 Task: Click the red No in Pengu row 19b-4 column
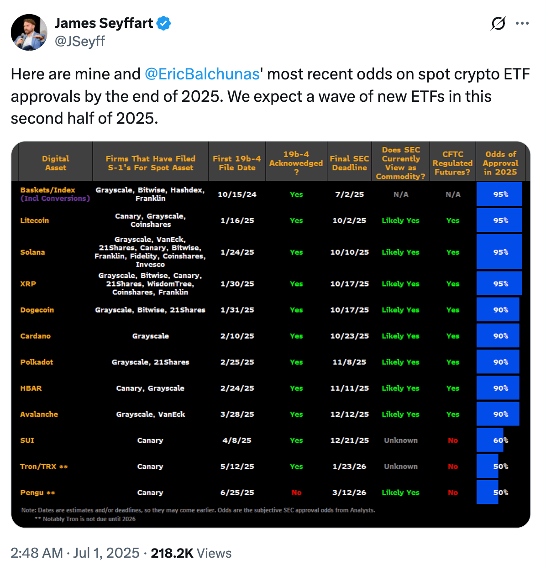296,492
